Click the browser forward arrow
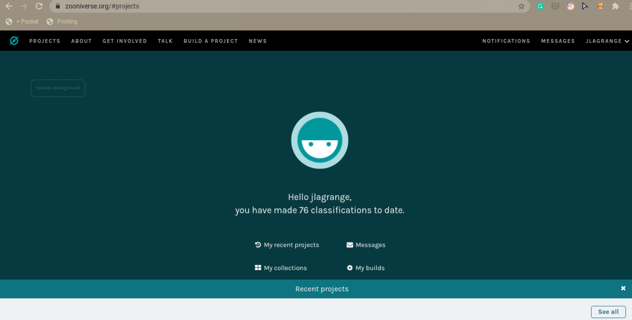This screenshot has height=320, width=632. coord(24,6)
